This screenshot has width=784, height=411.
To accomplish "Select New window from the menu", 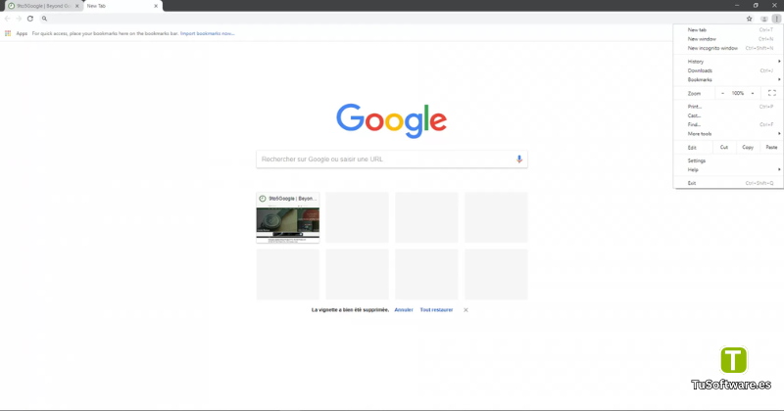I will coord(728,39).
